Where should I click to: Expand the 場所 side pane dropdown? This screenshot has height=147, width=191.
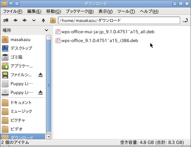pyautogui.click(x=46, y=30)
